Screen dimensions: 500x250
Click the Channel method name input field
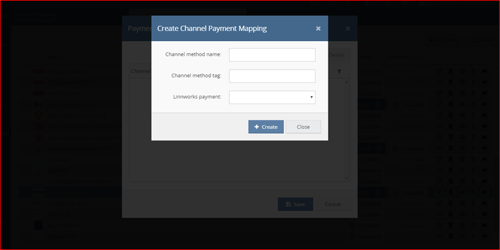tap(272, 54)
